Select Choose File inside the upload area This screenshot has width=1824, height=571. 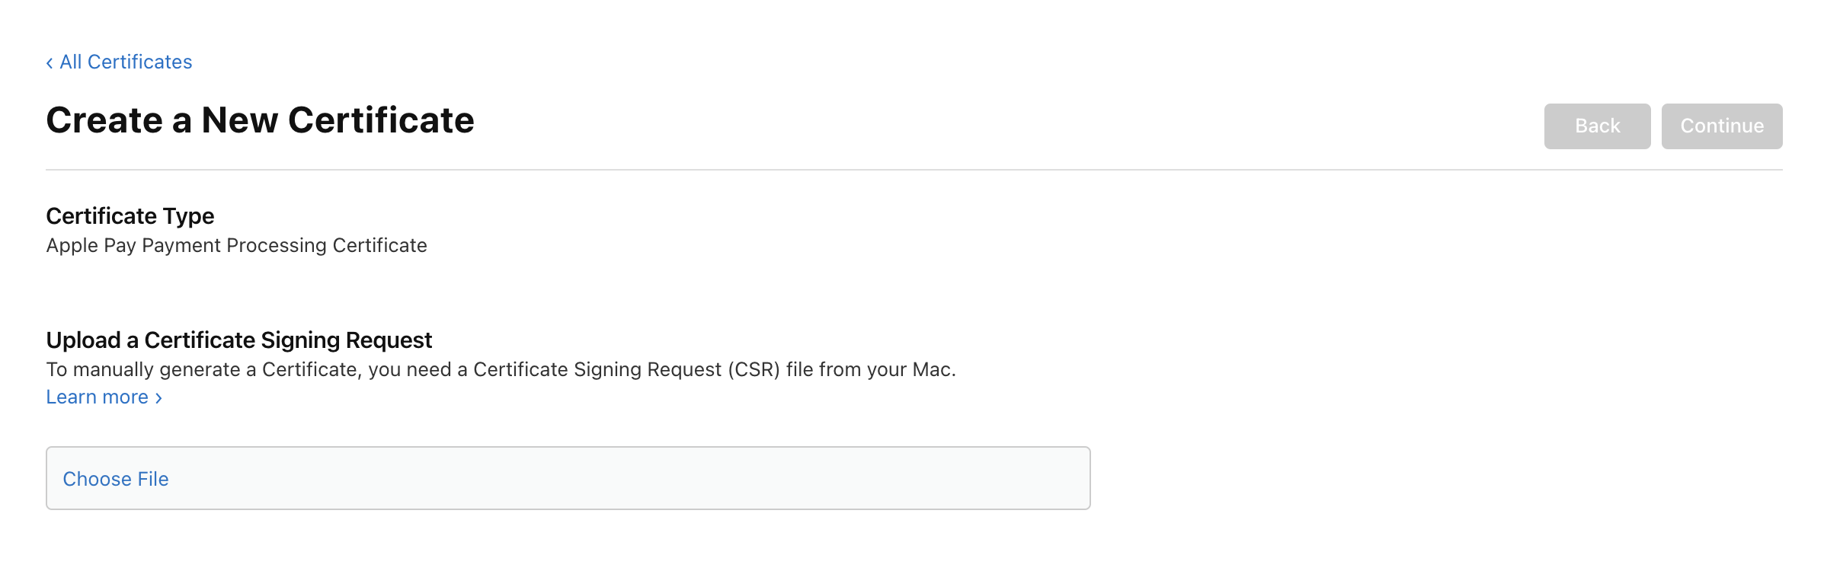coord(117,478)
